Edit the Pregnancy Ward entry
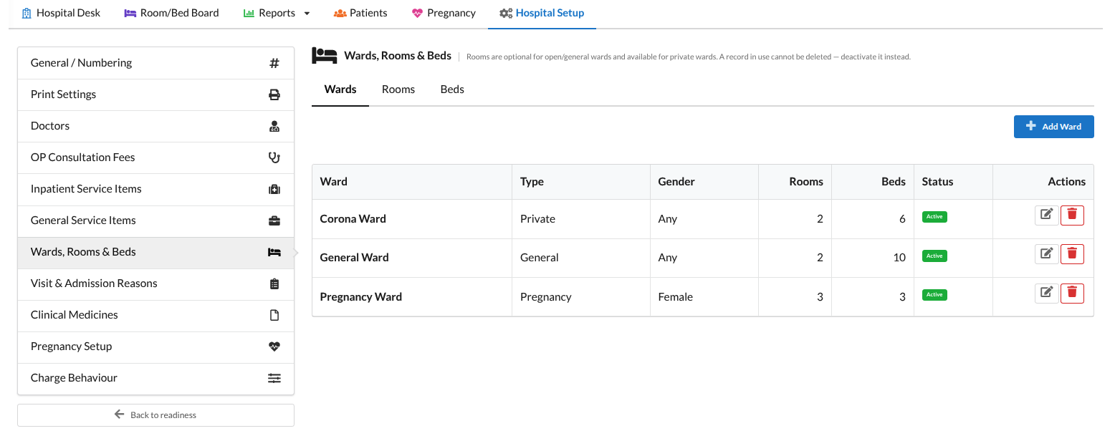Screen dimensions: 1115x441 coord(1046,293)
